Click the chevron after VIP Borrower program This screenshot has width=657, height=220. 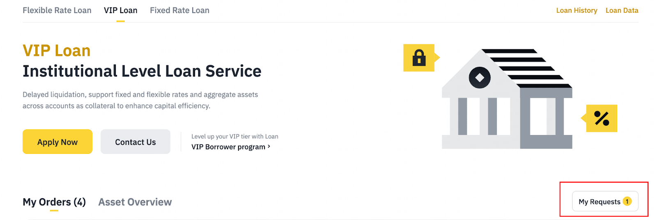pos(269,147)
